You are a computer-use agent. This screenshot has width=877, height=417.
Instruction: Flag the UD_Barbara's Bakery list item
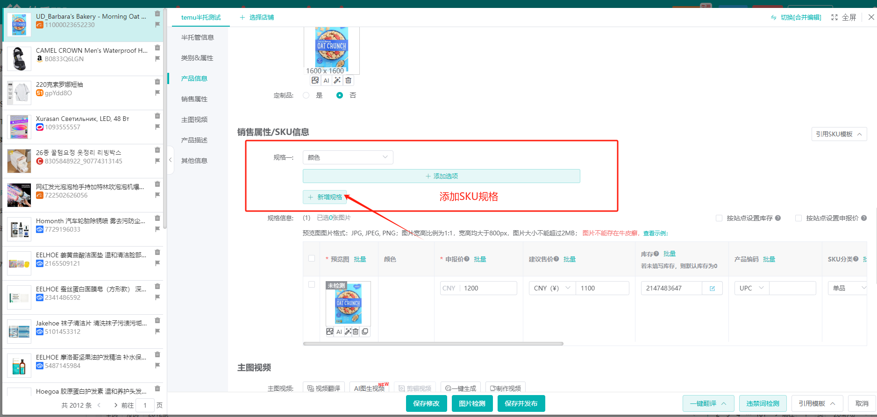[x=157, y=24]
